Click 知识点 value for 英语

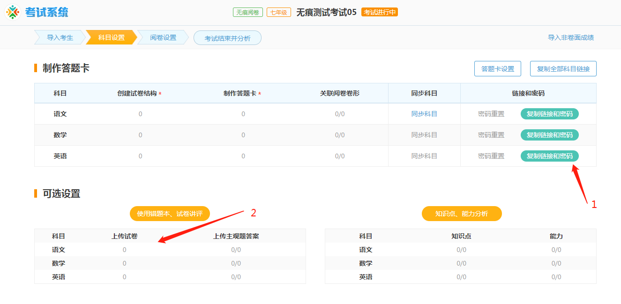(462, 277)
